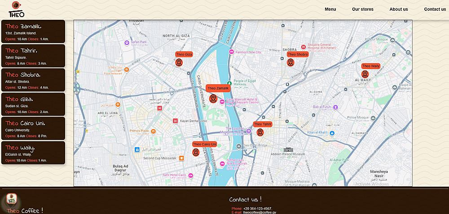
Task: Go to Our stores page
Action: click(362, 9)
